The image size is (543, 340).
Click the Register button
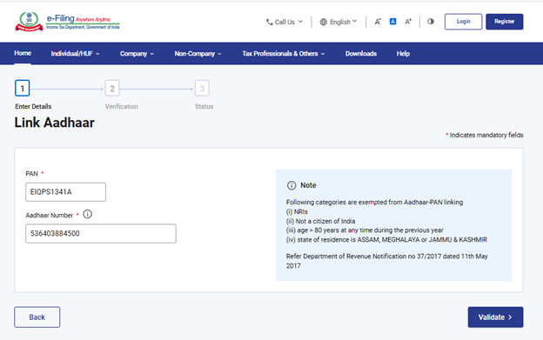(504, 22)
